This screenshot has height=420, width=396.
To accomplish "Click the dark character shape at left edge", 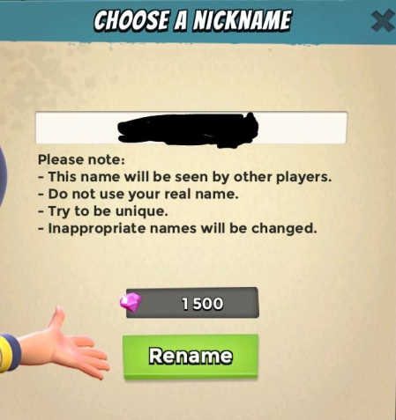I will (3, 176).
